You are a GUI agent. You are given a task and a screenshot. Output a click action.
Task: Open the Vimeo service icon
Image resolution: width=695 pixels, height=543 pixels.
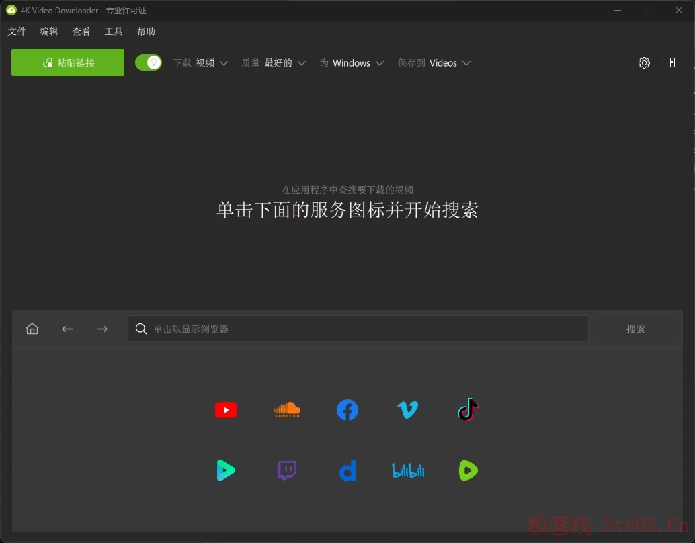[408, 410]
